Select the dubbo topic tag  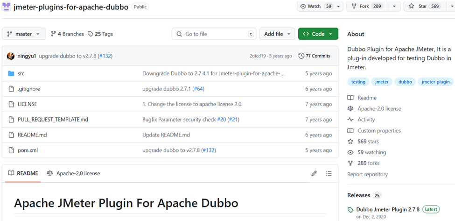(x=405, y=82)
